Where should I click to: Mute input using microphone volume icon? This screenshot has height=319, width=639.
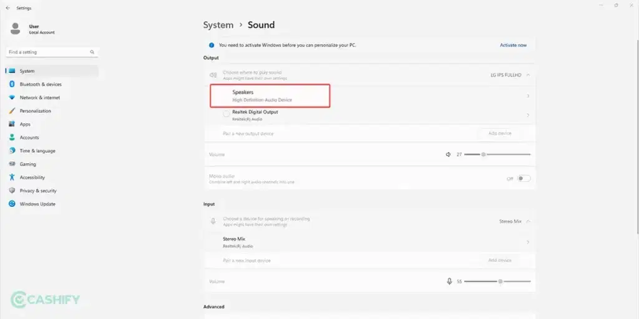pyautogui.click(x=449, y=282)
